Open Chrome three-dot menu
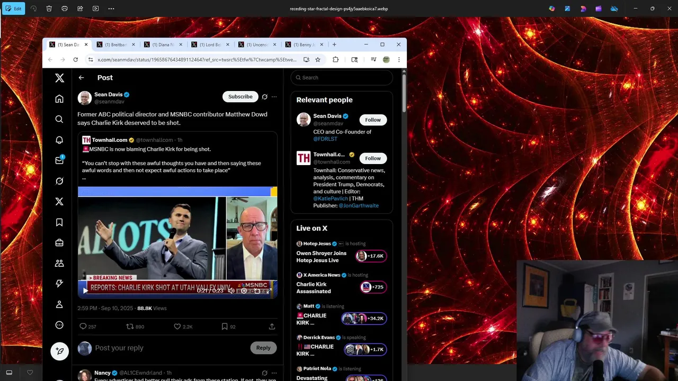Image resolution: width=678 pixels, height=381 pixels. [x=399, y=60]
